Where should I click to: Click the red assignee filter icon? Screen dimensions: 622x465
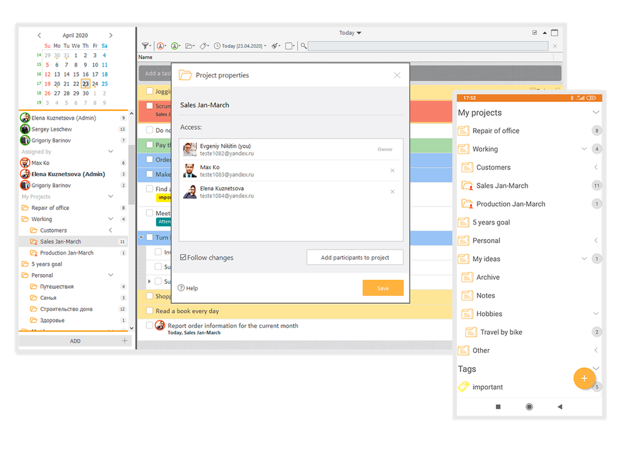(160, 45)
